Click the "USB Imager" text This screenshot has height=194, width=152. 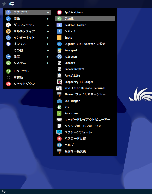click(72, 101)
